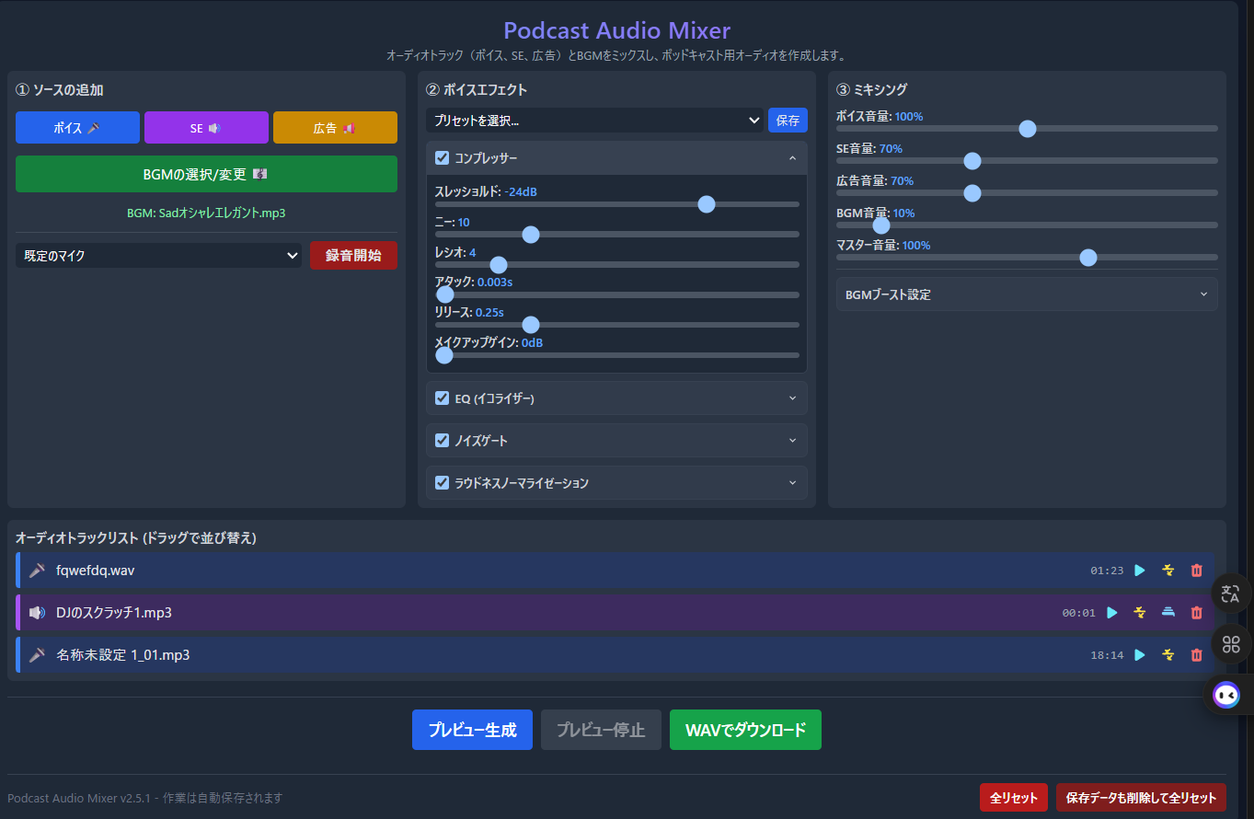
Task: Add an advertisement with 広告 button
Action: click(335, 128)
